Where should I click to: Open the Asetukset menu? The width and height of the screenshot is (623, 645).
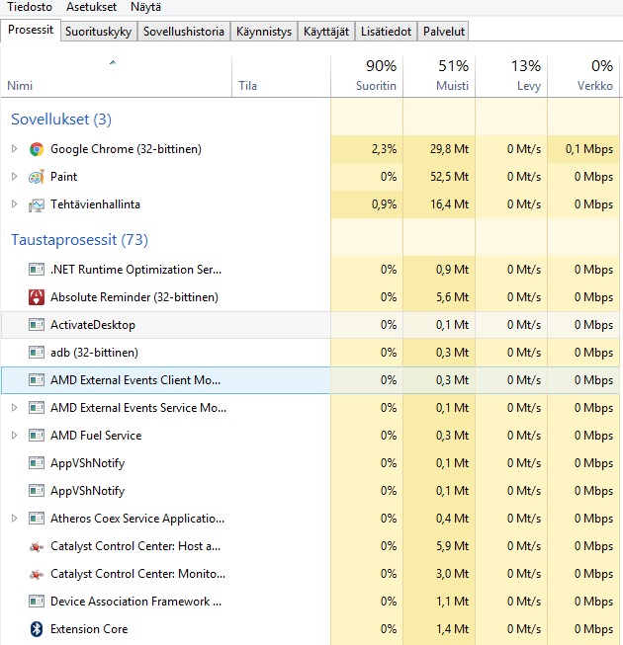pos(91,7)
